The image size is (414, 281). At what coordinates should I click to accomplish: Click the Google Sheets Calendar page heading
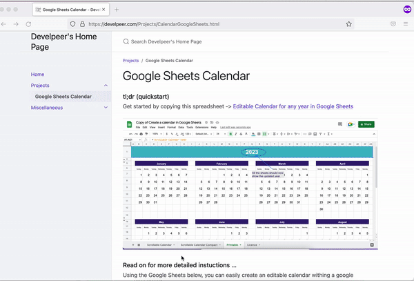[186, 76]
